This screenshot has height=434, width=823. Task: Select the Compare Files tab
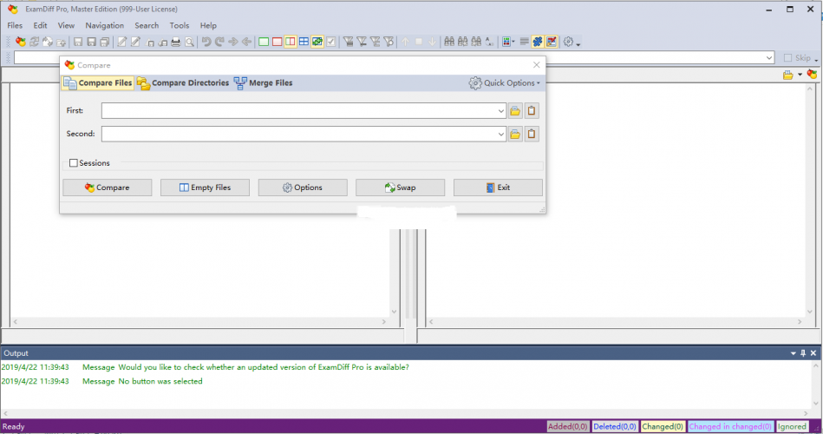98,83
